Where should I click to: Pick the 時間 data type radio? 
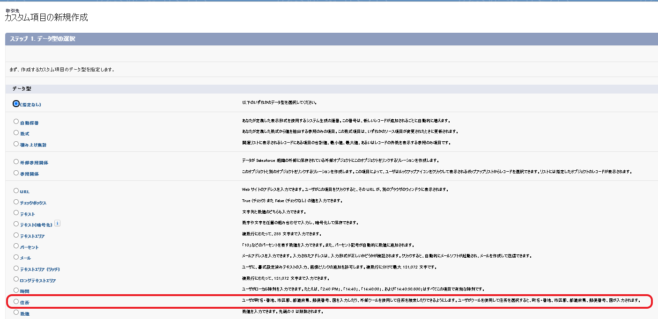pyautogui.click(x=16, y=290)
